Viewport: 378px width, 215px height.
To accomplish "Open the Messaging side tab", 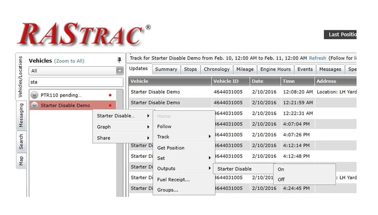I will tap(21, 115).
